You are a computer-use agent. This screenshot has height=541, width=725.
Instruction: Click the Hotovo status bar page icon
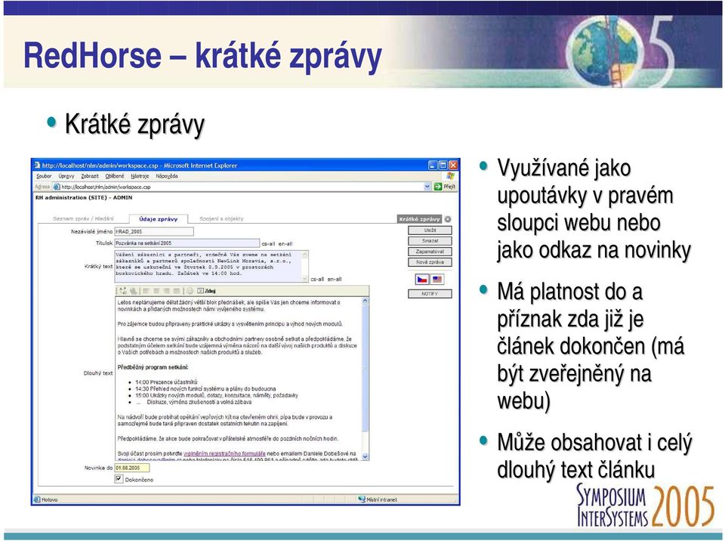click(x=38, y=499)
